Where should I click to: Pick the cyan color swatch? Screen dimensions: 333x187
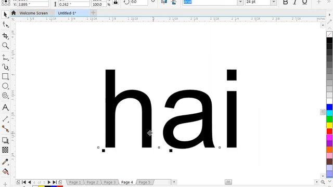coord(329,113)
